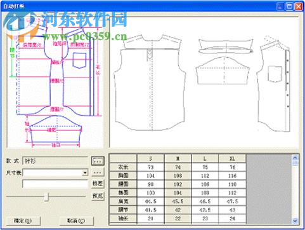This screenshot has width=305, height=230.
Task: Click 衣长 value 74 in M column
Action: click(178, 167)
